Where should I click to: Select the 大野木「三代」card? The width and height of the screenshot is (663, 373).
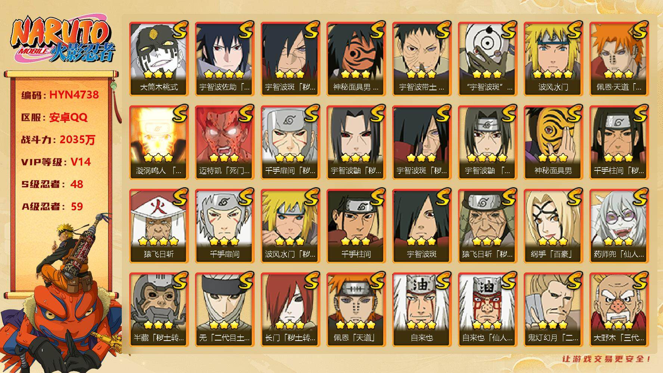point(619,310)
